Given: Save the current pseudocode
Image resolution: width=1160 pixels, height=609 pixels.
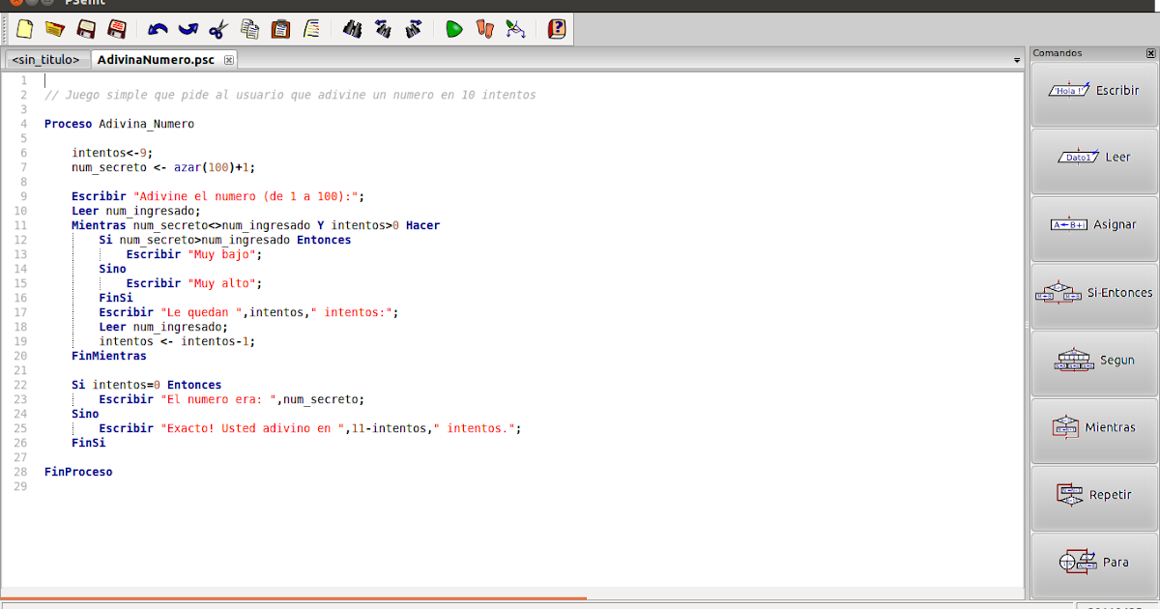Looking at the screenshot, I should pyautogui.click(x=86, y=29).
